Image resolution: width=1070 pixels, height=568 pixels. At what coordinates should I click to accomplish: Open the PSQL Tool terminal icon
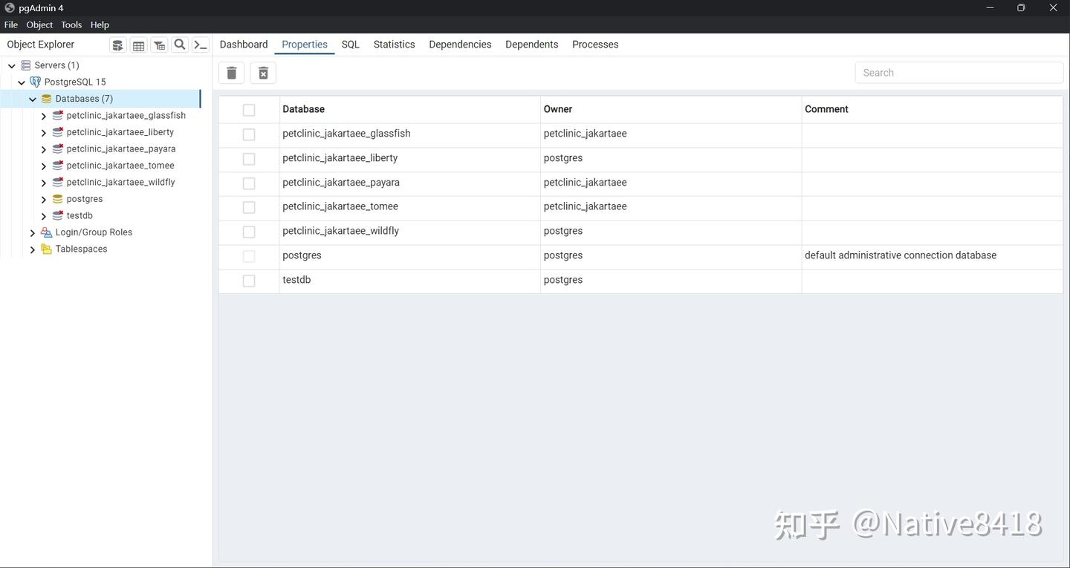coord(201,45)
